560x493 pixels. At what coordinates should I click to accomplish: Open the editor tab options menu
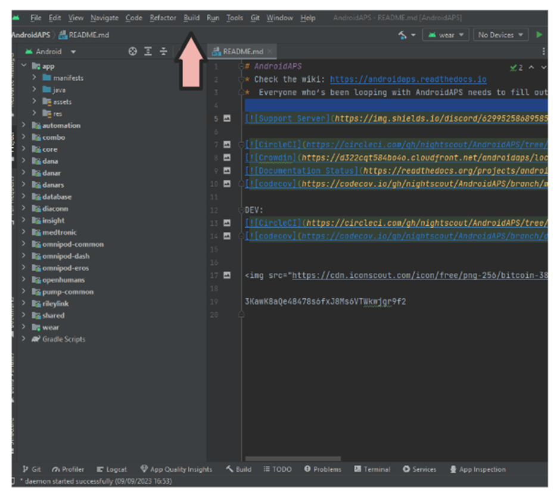(x=543, y=51)
